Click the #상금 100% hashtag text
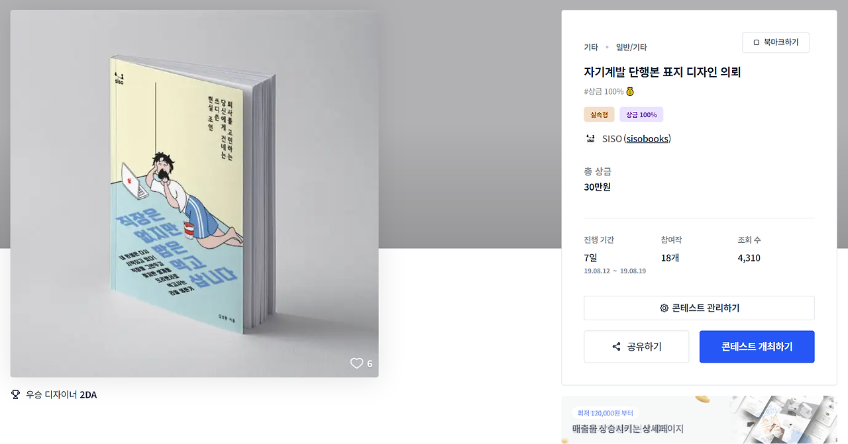848x444 pixels. tap(604, 91)
